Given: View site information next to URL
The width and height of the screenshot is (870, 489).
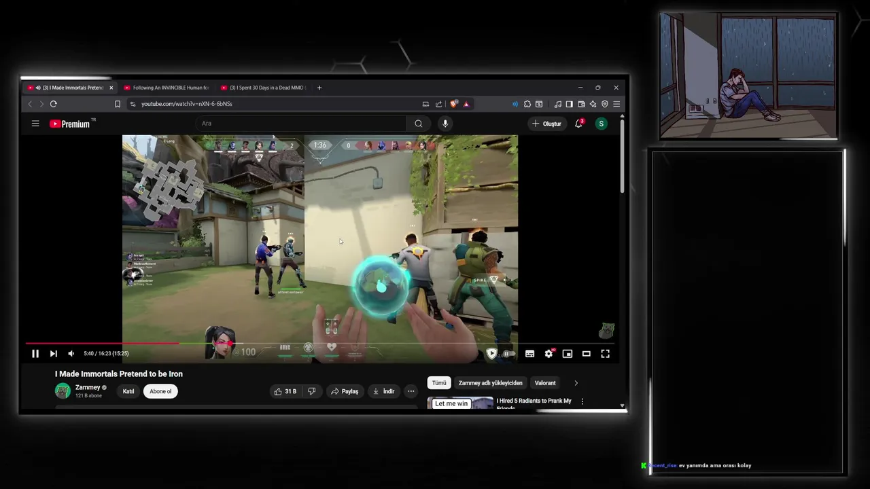Looking at the screenshot, I should click(133, 104).
